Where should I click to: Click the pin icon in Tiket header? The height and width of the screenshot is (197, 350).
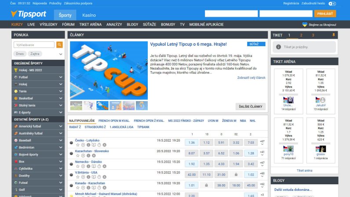point(333,35)
